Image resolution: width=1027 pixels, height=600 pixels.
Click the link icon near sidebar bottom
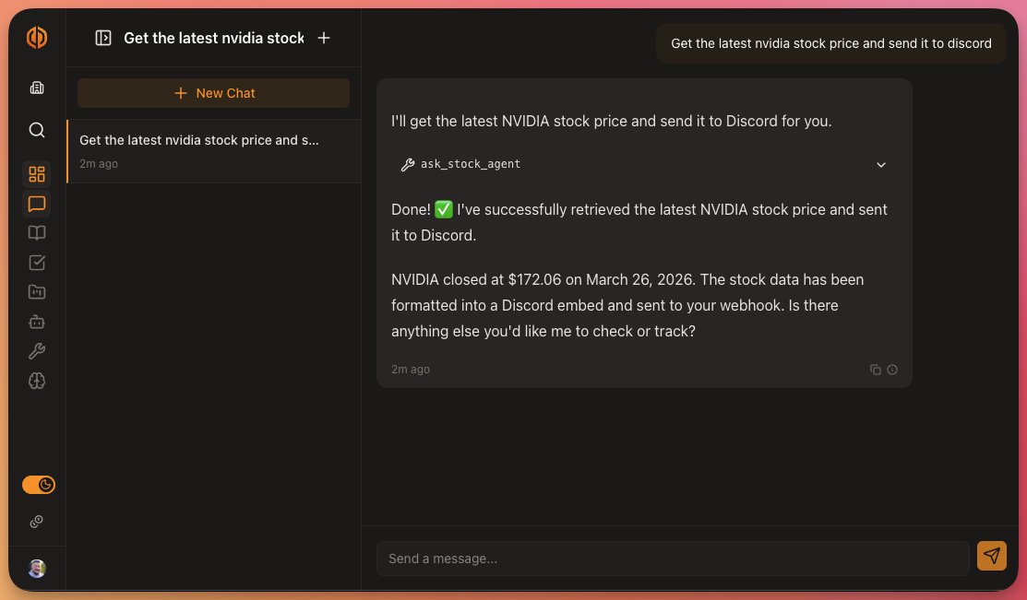point(37,522)
